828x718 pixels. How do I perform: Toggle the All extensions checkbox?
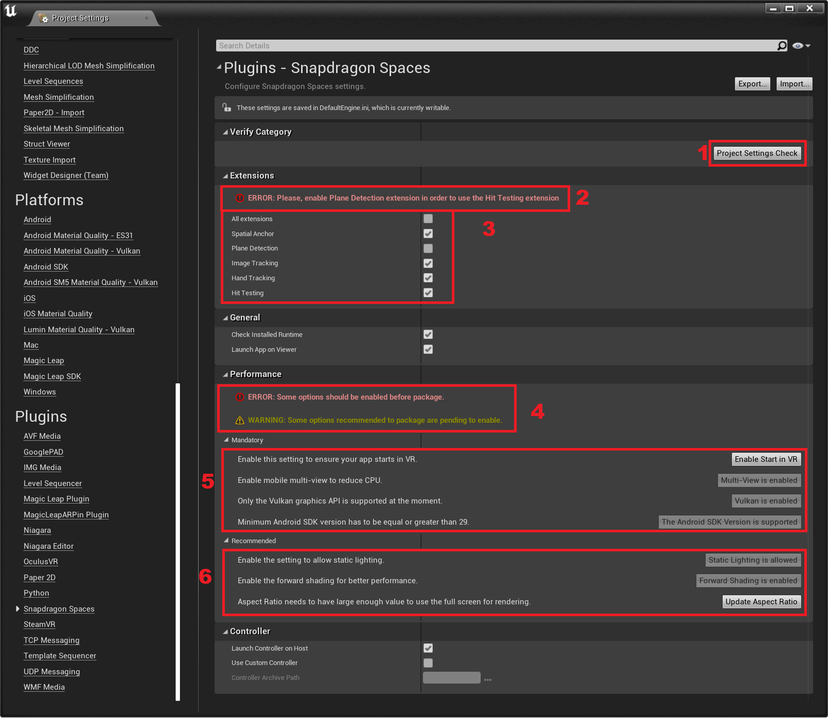[428, 219]
